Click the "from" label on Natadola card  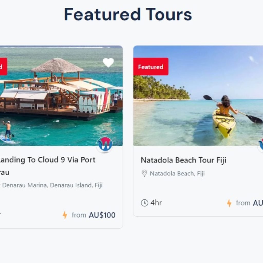pyautogui.click(x=243, y=203)
